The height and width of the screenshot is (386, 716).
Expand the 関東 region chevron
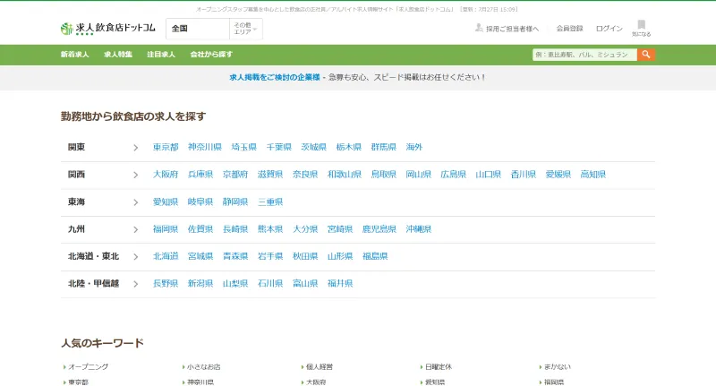(136, 148)
